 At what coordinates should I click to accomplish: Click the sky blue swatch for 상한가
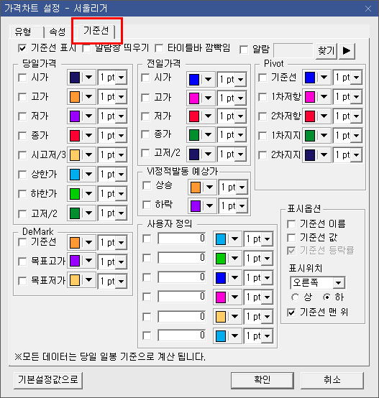click(x=75, y=175)
